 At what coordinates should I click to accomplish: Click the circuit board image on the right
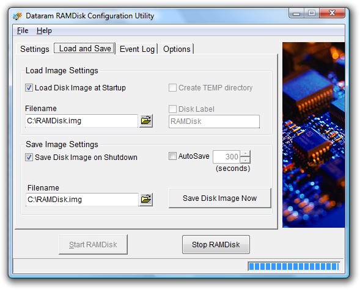pyautogui.click(x=314, y=135)
